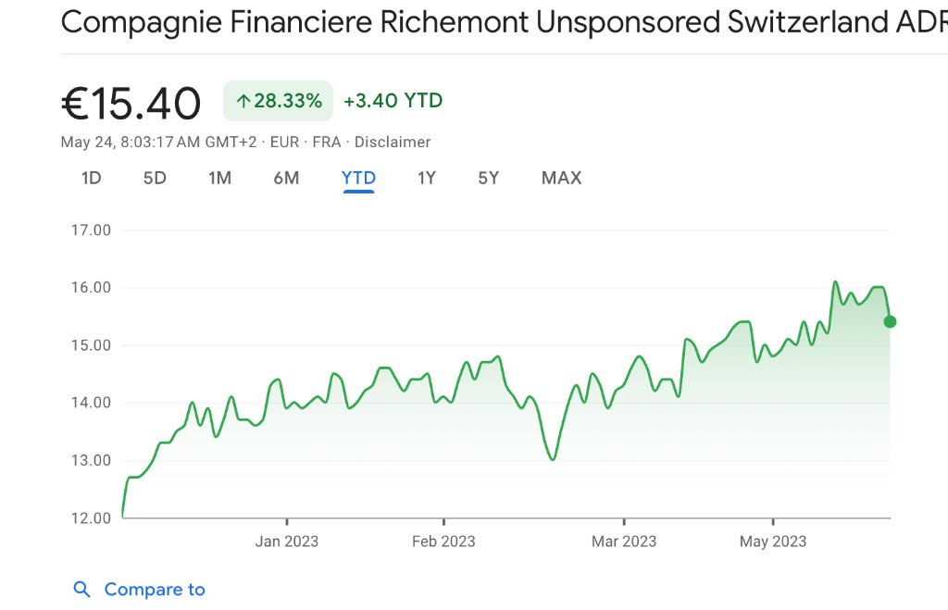This screenshot has height=610, width=948.
Task: Select the active YTD tab
Action: click(x=358, y=178)
